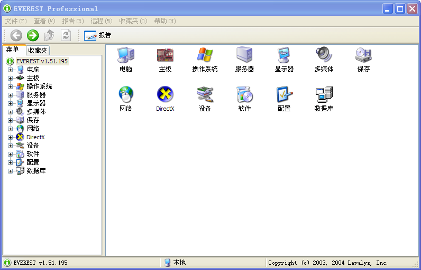Select 显示器 in the tree

(x=36, y=103)
